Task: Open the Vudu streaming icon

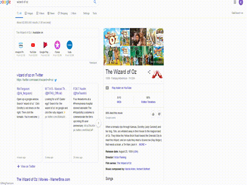Action: coord(69,45)
